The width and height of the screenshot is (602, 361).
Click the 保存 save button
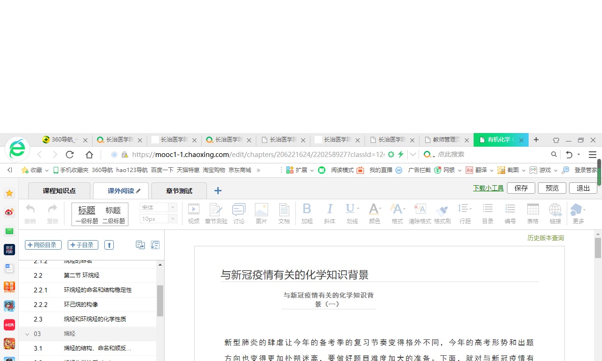tap(521, 188)
